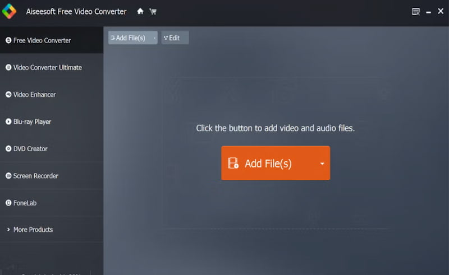Click the film icon on orange button
This screenshot has height=275, width=449.
pos(233,163)
